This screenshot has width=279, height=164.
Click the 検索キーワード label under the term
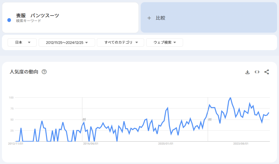tap(28, 21)
